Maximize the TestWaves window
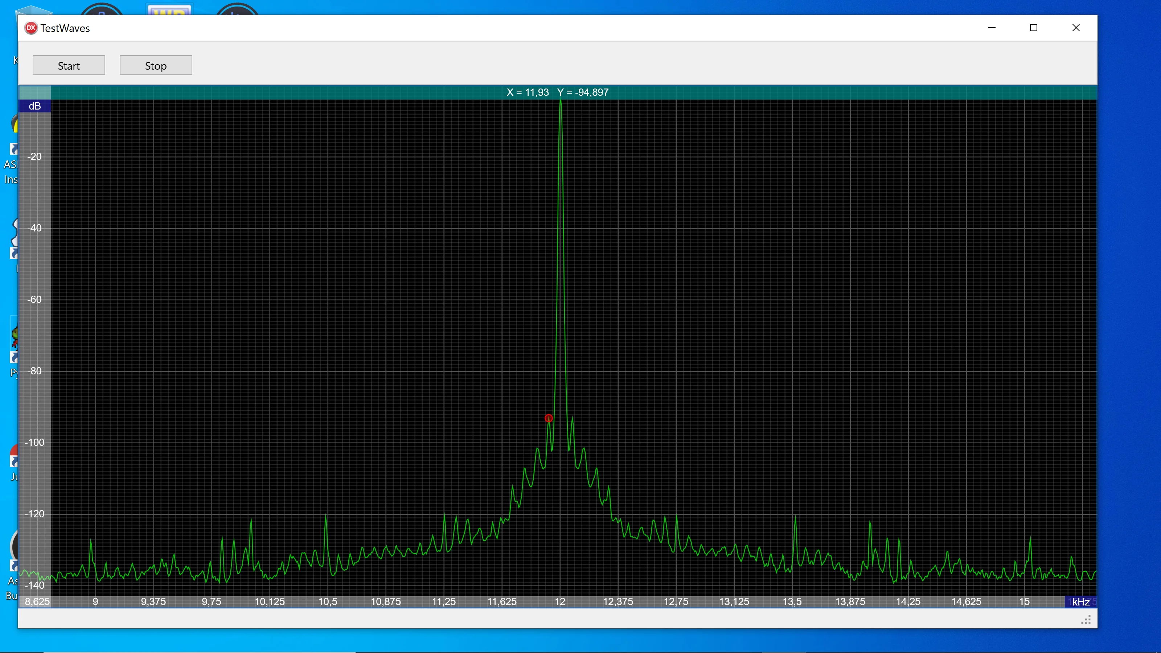Viewport: 1161px width, 653px height. point(1033,28)
